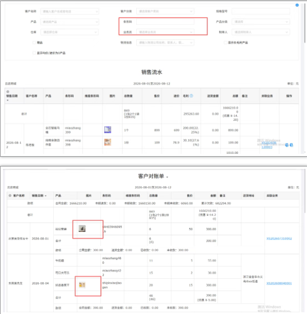The image size is (307, 314).
Task: Open column settings gear in 销售流水 table
Action: 8,92
